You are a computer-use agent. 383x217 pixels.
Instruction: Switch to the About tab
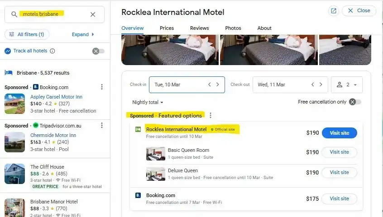[x=264, y=28]
